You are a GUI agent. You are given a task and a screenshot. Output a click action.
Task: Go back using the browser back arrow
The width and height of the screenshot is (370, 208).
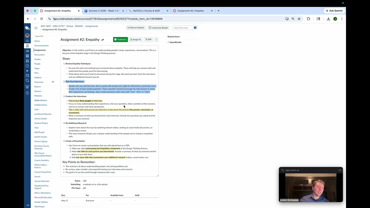click(x=28, y=19)
